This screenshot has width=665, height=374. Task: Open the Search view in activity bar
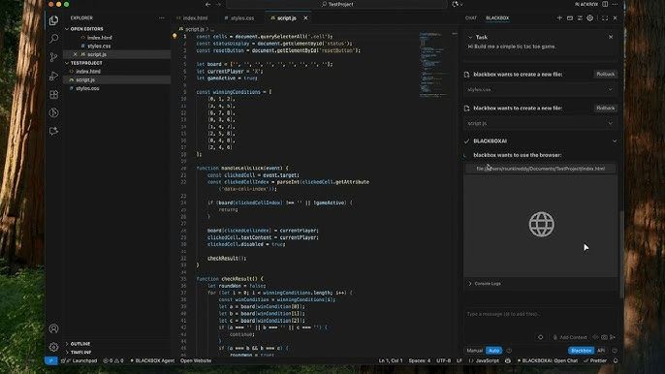tap(54, 39)
